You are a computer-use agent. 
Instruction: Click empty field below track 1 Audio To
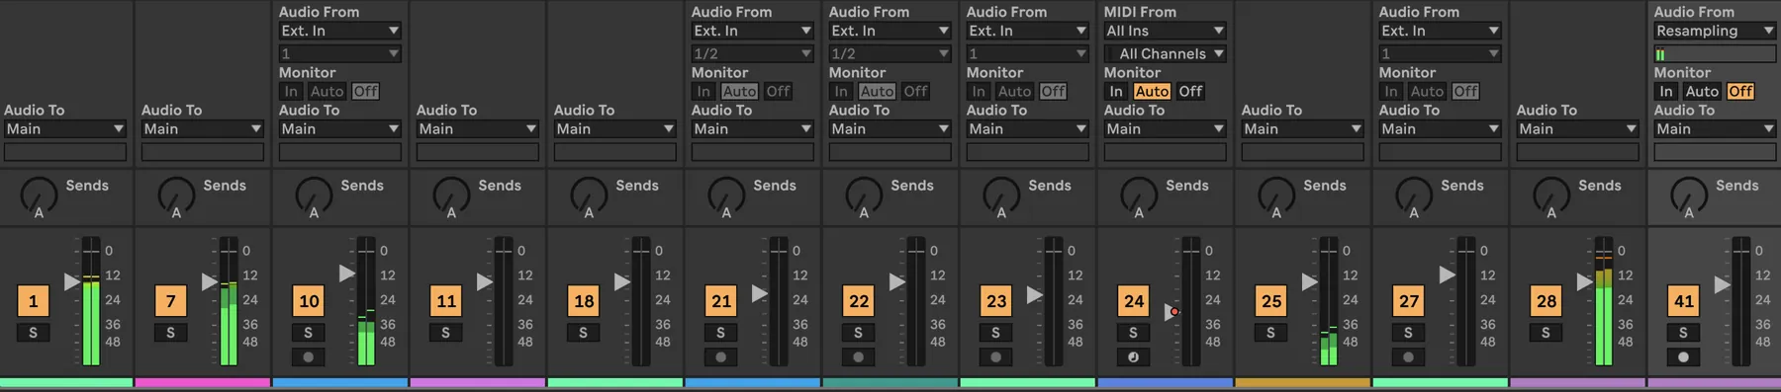[x=65, y=152]
